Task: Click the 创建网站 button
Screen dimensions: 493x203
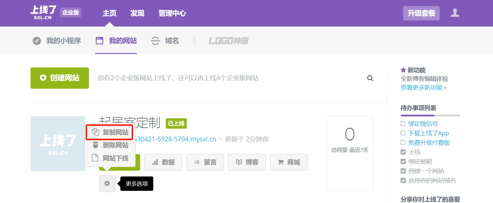Action: coord(60,78)
